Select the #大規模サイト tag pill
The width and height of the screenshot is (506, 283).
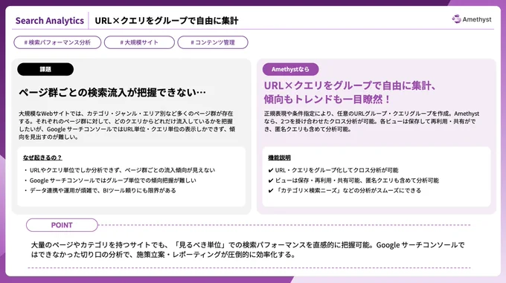coord(139,42)
